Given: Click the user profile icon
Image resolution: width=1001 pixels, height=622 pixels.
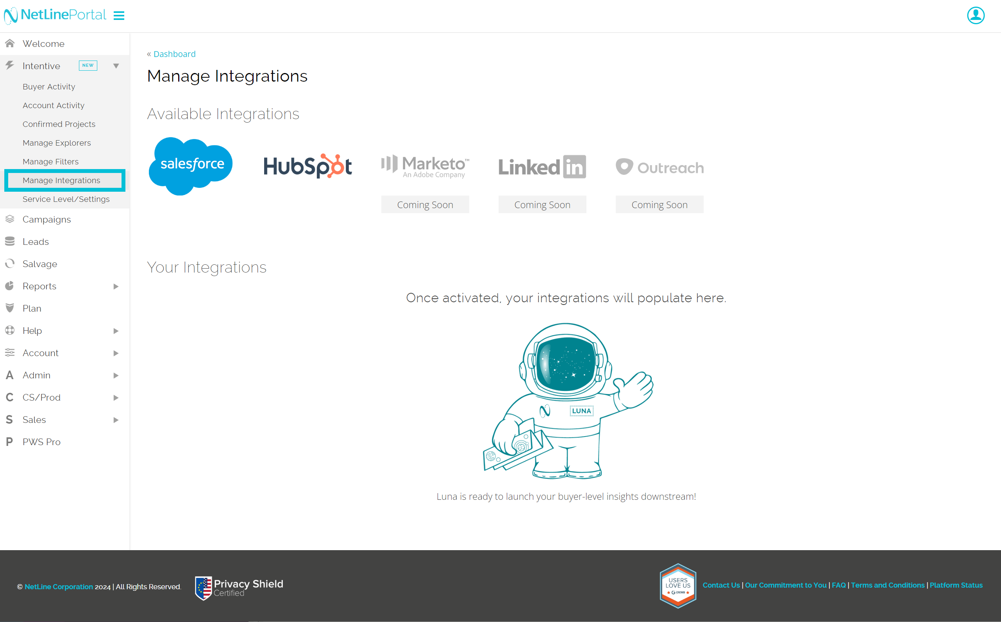Looking at the screenshot, I should click(x=976, y=15).
